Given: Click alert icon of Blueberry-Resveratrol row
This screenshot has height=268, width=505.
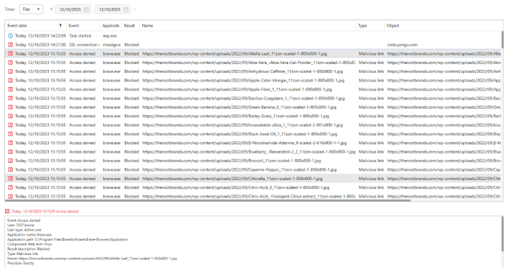Looking at the screenshot, I should point(10,152).
